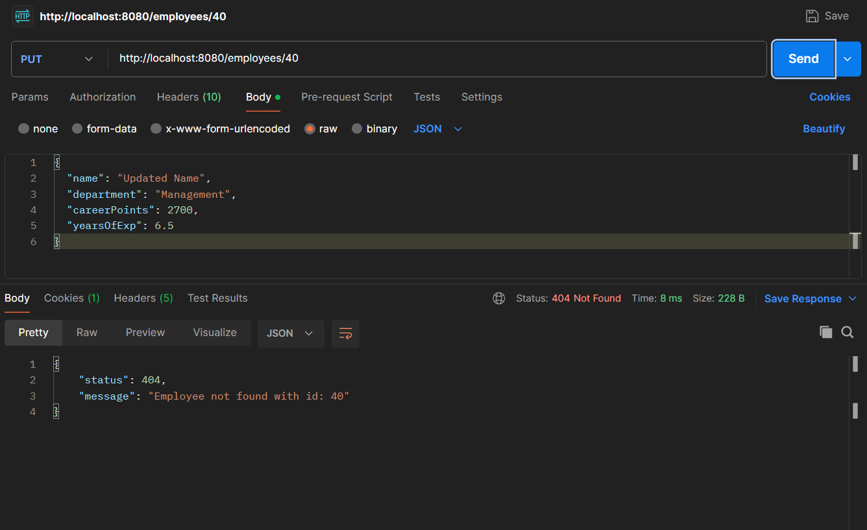867x530 pixels.
Task: Copy the response body
Action: click(825, 332)
